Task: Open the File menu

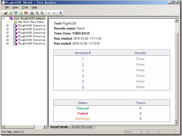Action: [7, 7]
